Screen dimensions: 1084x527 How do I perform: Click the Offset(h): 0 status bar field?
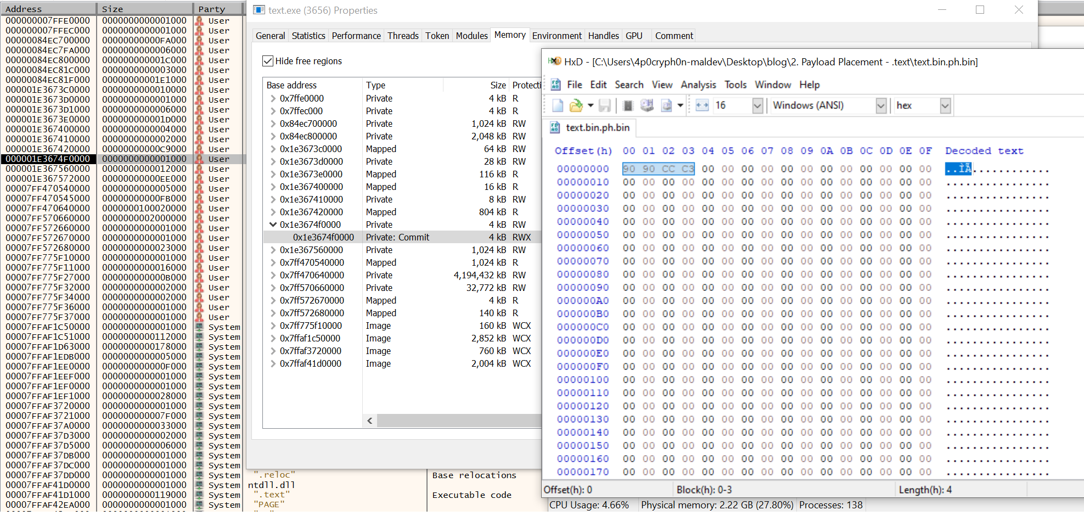(607, 490)
